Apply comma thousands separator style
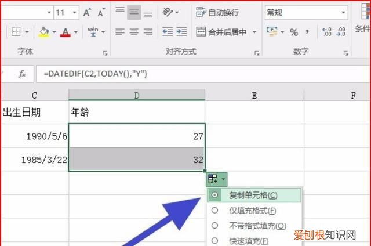 (x=307, y=32)
